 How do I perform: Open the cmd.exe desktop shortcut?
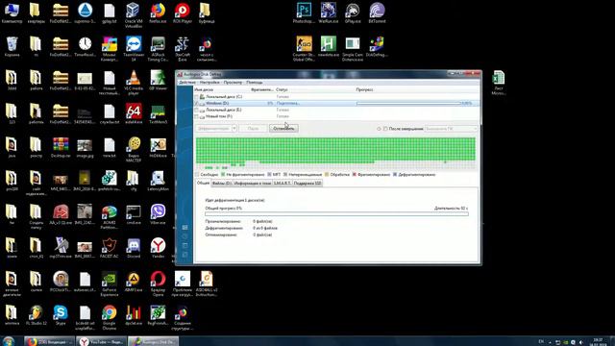[134, 214]
